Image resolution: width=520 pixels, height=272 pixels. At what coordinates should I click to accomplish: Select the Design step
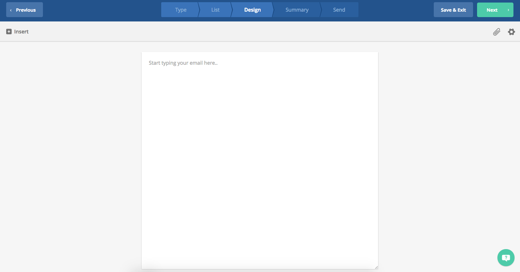(x=252, y=10)
